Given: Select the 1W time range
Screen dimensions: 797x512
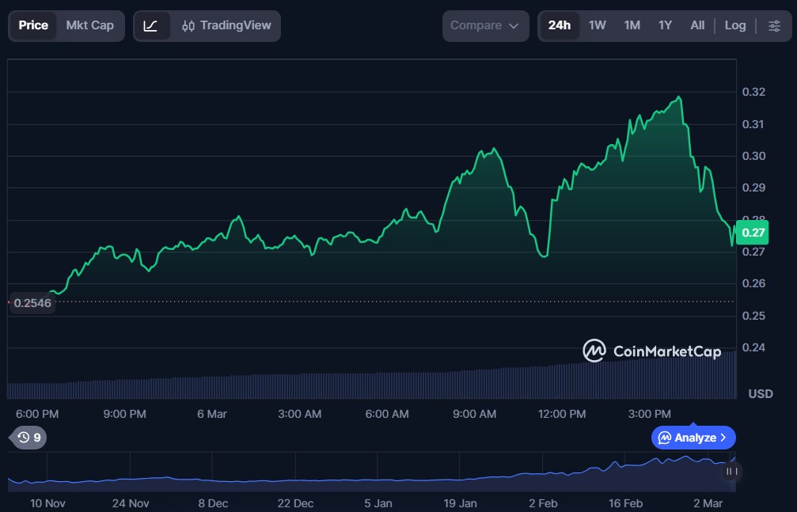Looking at the screenshot, I should 597,25.
